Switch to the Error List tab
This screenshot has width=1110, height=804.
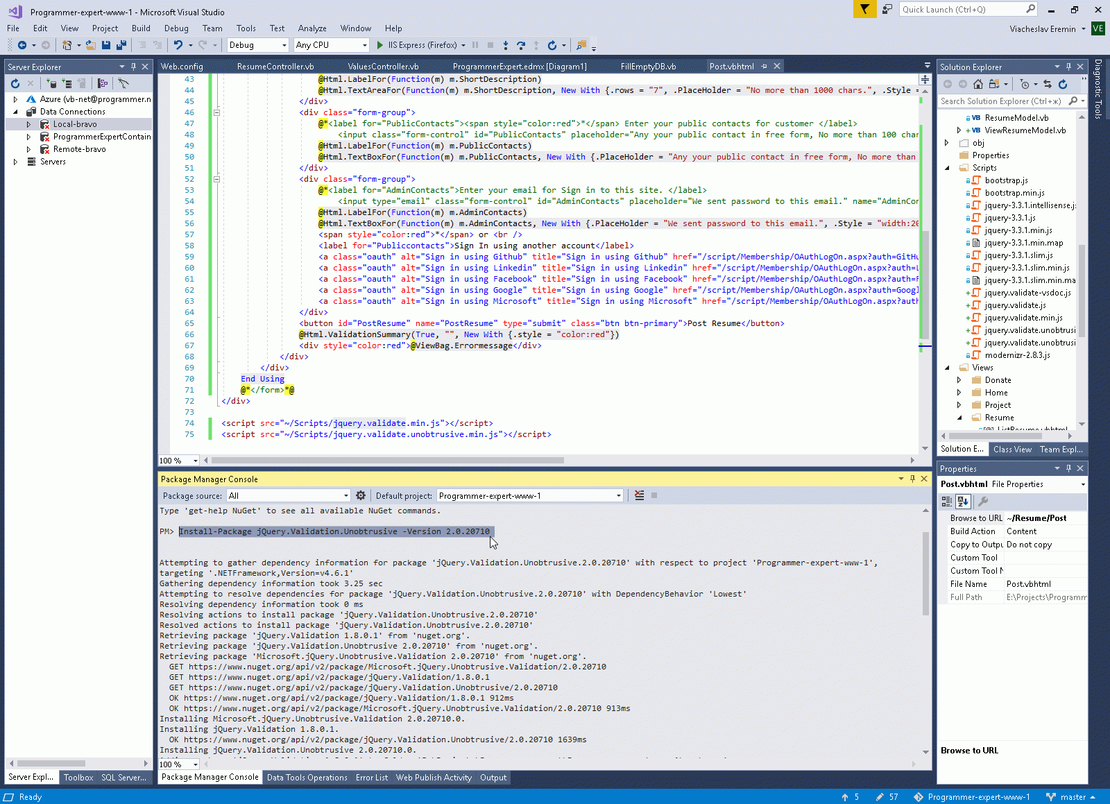[x=372, y=778]
